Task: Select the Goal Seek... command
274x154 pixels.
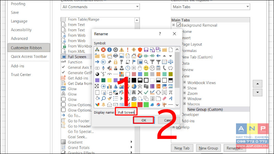Action: (x=77, y=137)
